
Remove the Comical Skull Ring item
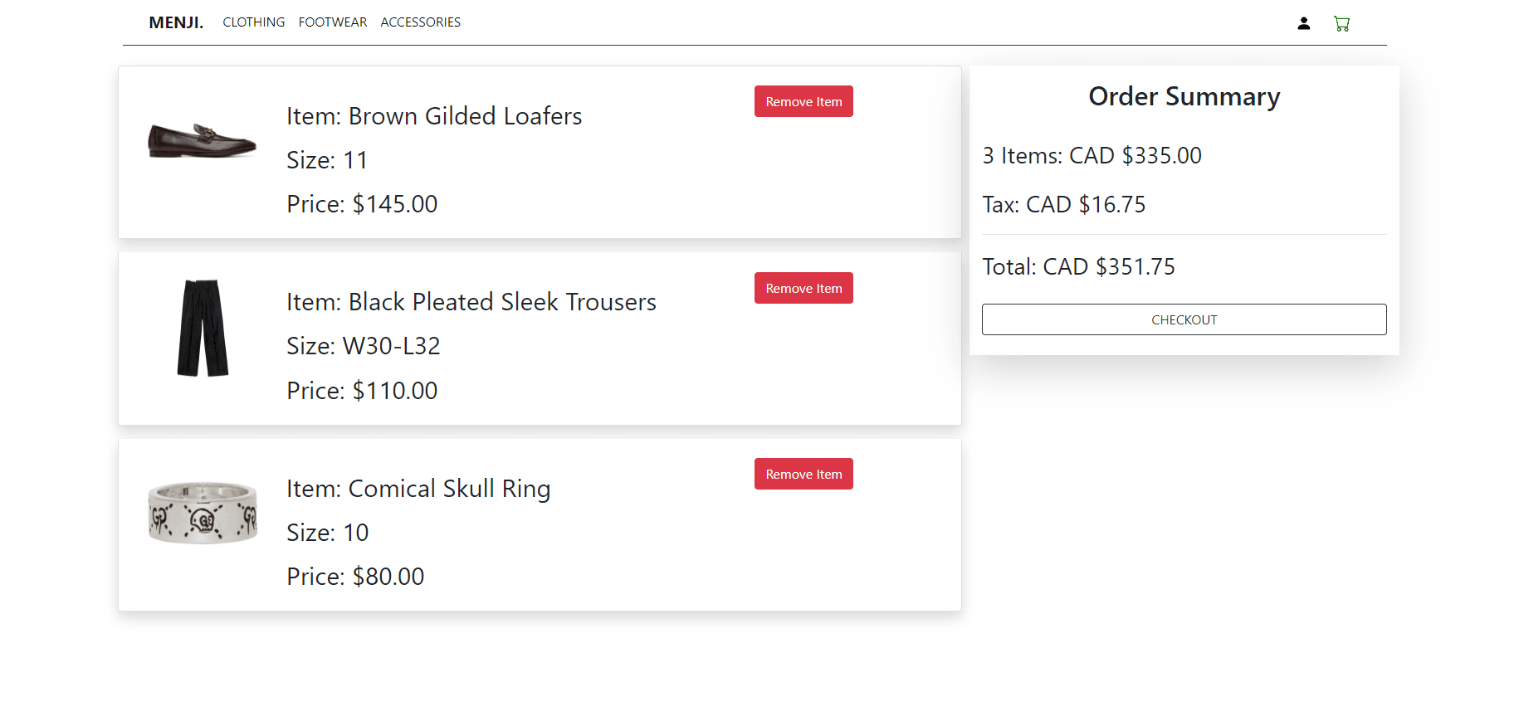(x=803, y=474)
